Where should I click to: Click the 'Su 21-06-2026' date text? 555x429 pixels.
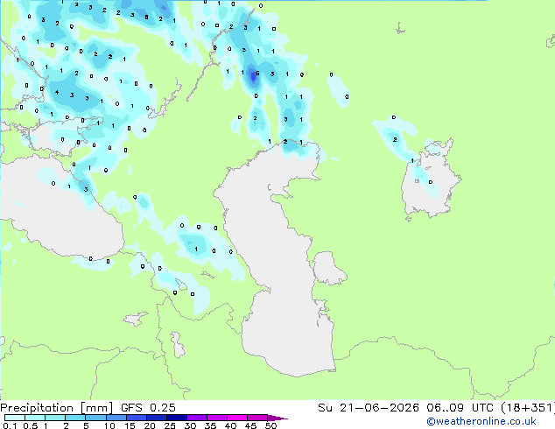(x=369, y=408)
